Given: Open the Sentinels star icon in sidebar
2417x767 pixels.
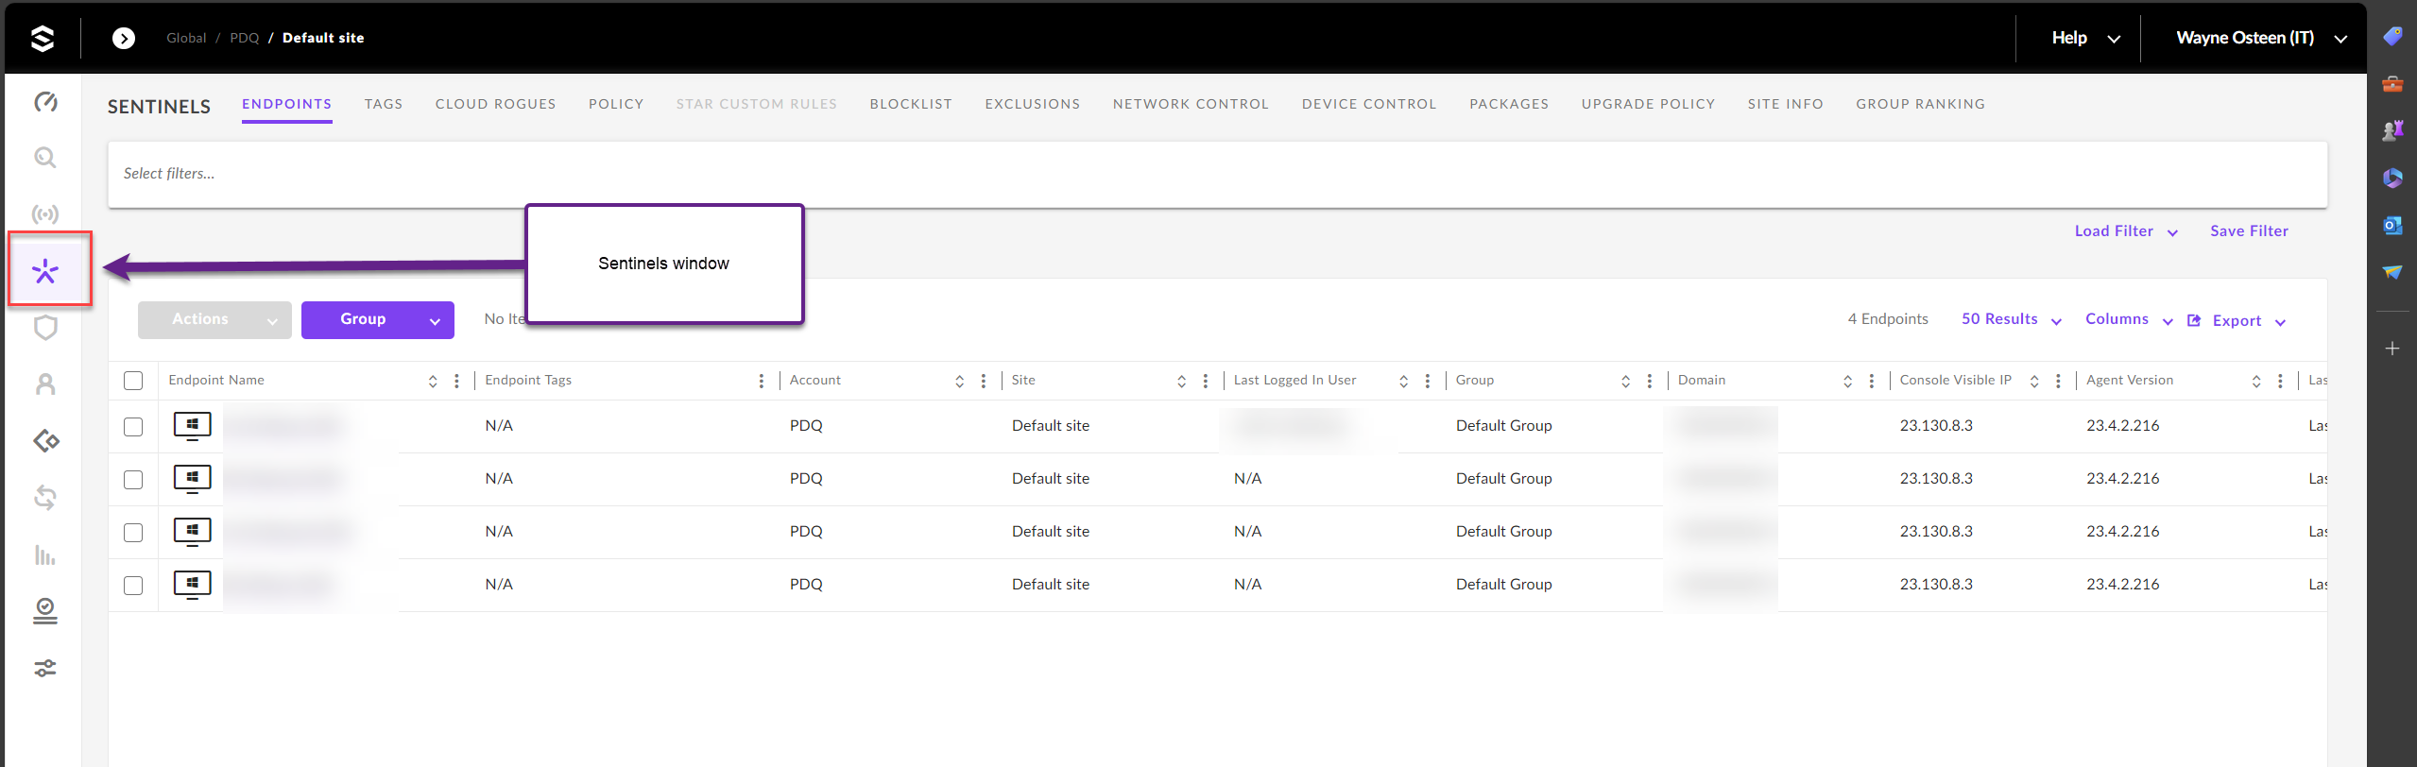Looking at the screenshot, I should pyautogui.click(x=45, y=271).
